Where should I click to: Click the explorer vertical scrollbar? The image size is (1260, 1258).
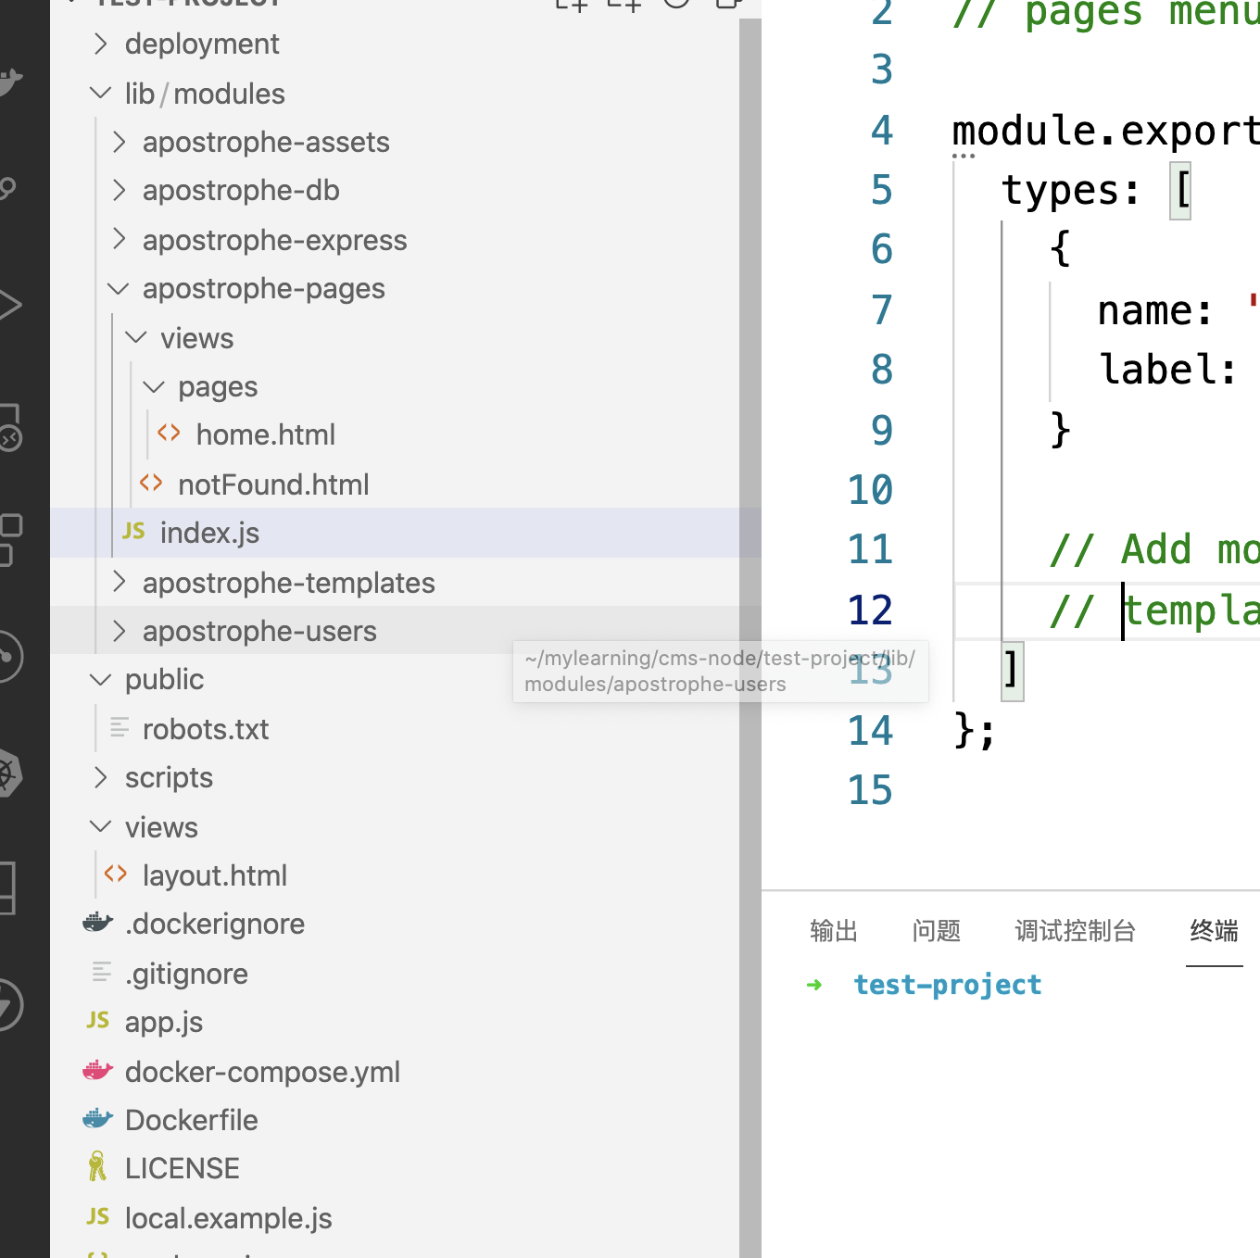coord(750,639)
